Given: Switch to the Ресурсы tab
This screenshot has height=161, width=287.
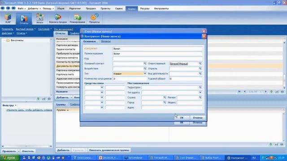Looking at the screenshot, I should point(144,8).
